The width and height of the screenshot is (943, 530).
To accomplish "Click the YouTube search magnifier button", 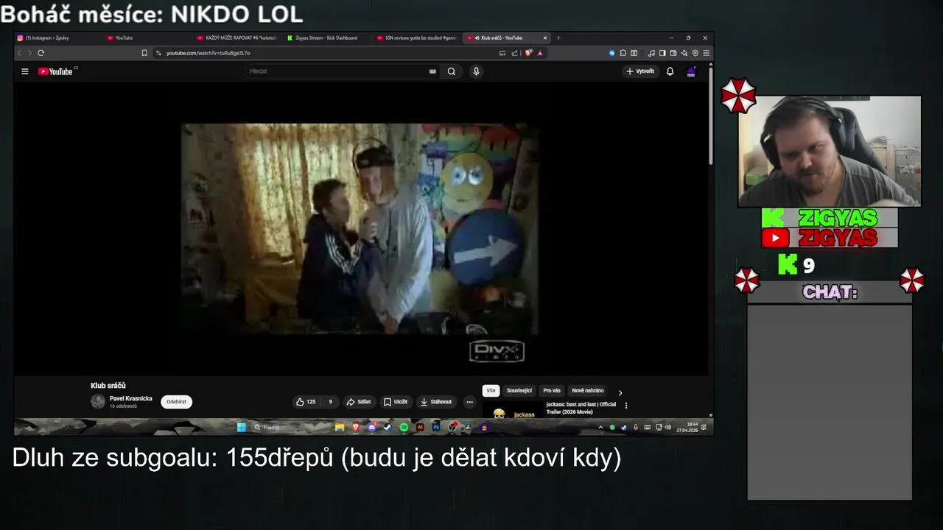I will coord(452,71).
